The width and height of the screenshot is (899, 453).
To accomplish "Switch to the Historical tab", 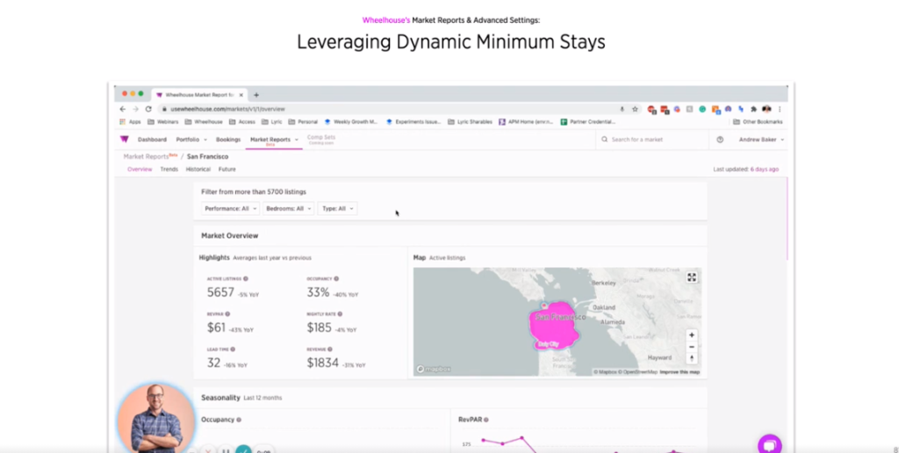I will point(198,169).
